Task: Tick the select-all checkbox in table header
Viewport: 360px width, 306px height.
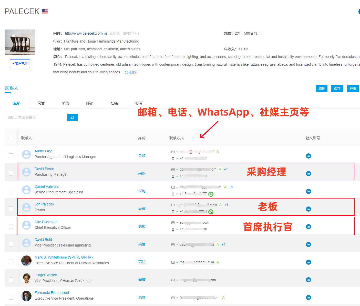Action: tap(11, 138)
